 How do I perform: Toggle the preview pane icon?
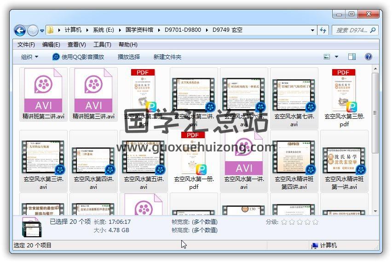tap(352, 57)
